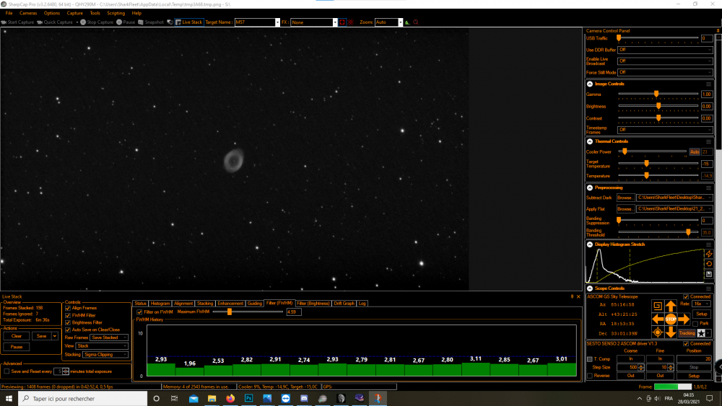The width and height of the screenshot is (722, 406).
Task: Enable the Park checkbox
Action: coord(695,324)
